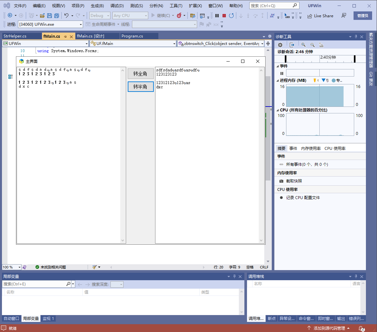Zoom in on the diagnostic timeline
This screenshot has width=377, height=332.
(303, 45)
